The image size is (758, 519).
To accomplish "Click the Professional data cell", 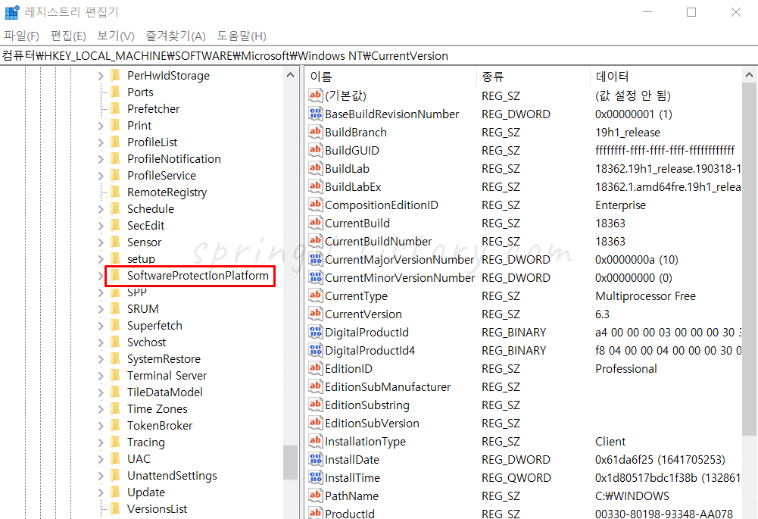I will (625, 368).
